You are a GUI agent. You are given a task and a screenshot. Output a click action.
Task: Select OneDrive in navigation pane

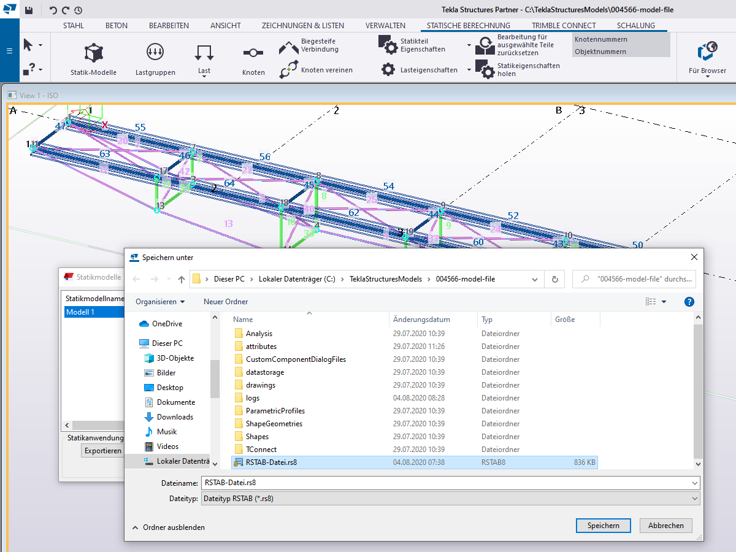point(161,324)
